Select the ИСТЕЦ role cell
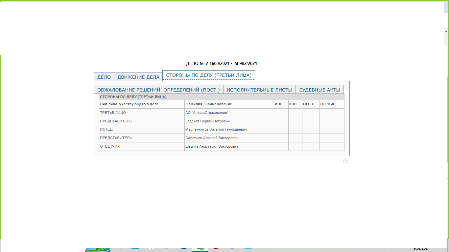 pos(106,130)
